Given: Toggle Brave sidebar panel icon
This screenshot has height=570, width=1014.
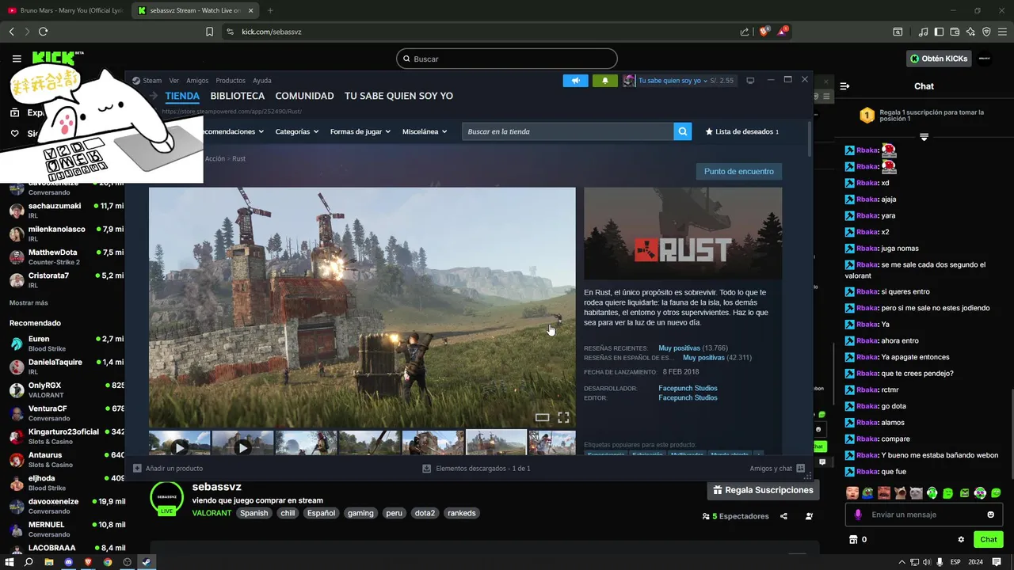Looking at the screenshot, I should point(940,32).
